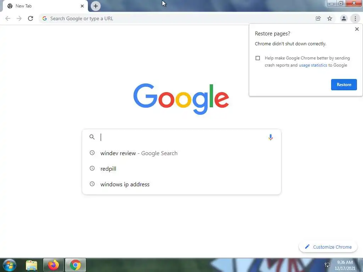The image size is (363, 272).
Task: Open a new tab with plus button
Action: tap(96, 6)
